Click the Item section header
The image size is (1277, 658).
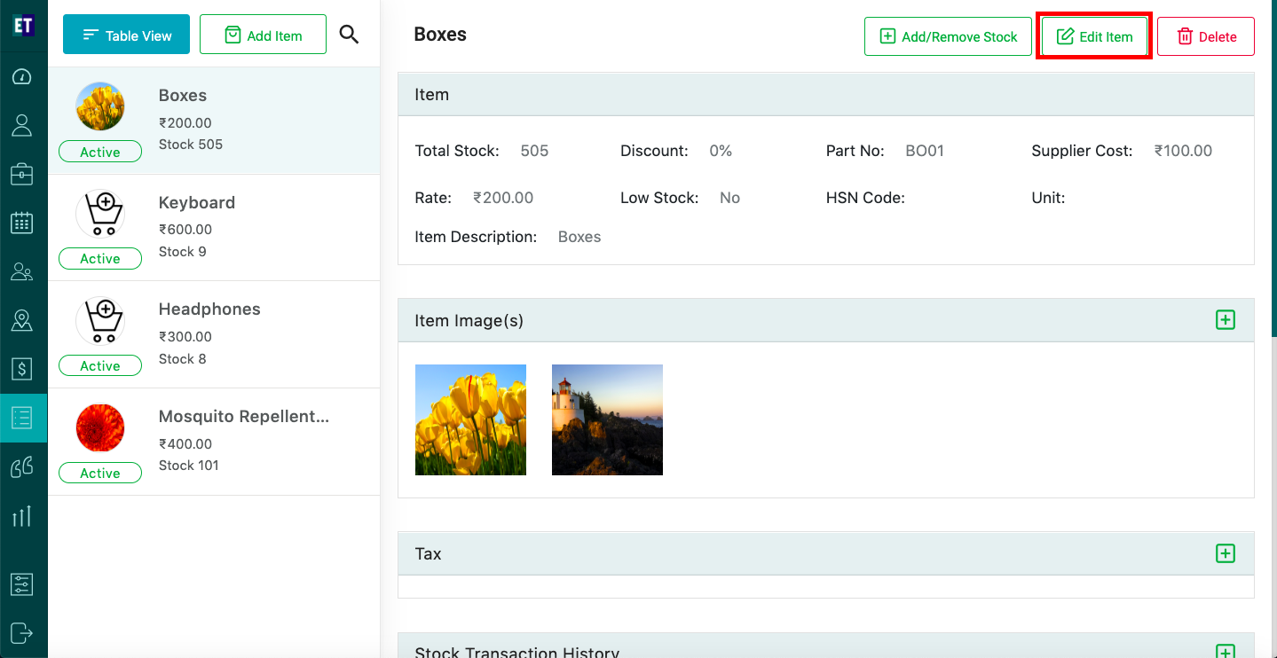point(825,94)
